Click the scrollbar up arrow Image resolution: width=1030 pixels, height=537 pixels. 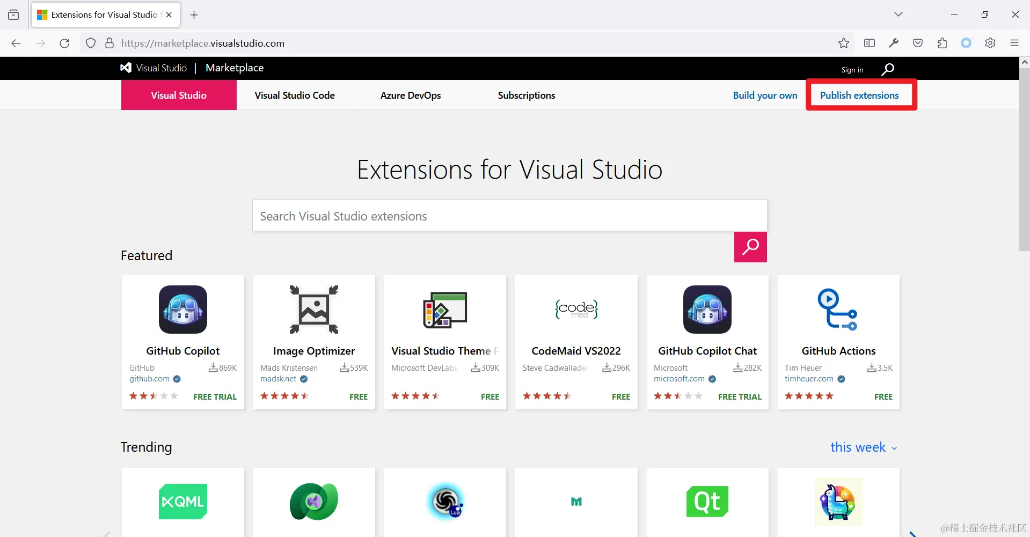click(x=1025, y=62)
